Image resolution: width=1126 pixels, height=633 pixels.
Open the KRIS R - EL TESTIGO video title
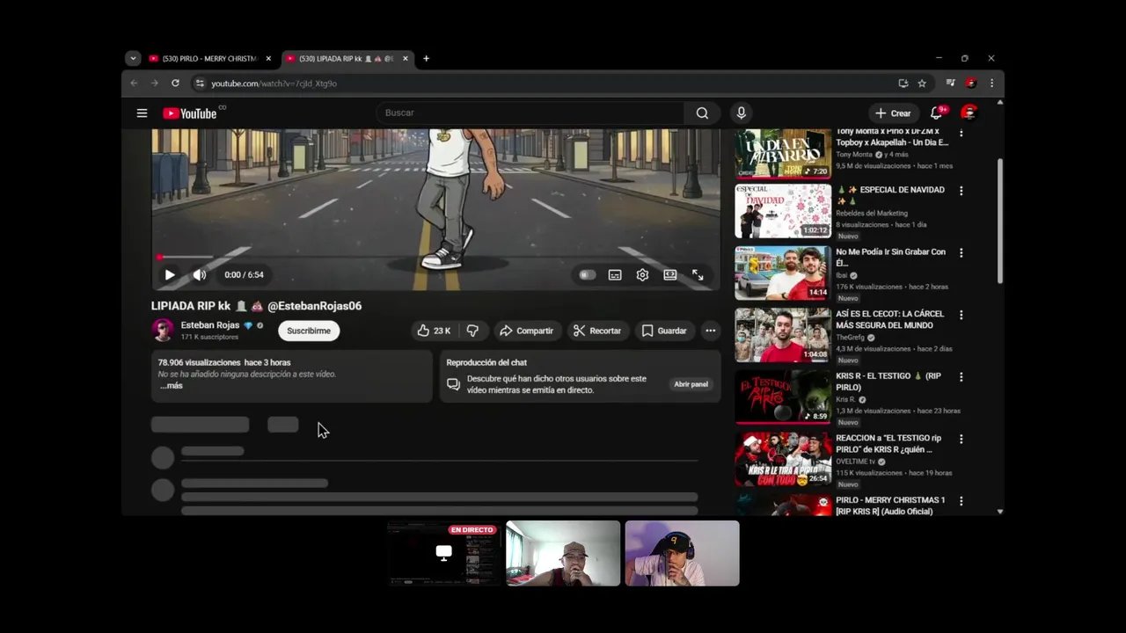coord(888,382)
